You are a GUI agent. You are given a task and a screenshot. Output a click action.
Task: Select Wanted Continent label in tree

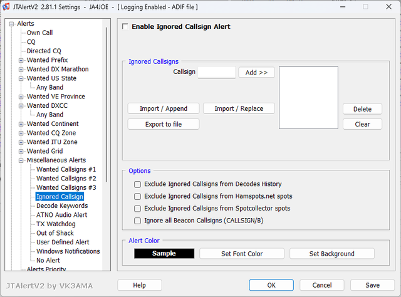click(53, 124)
